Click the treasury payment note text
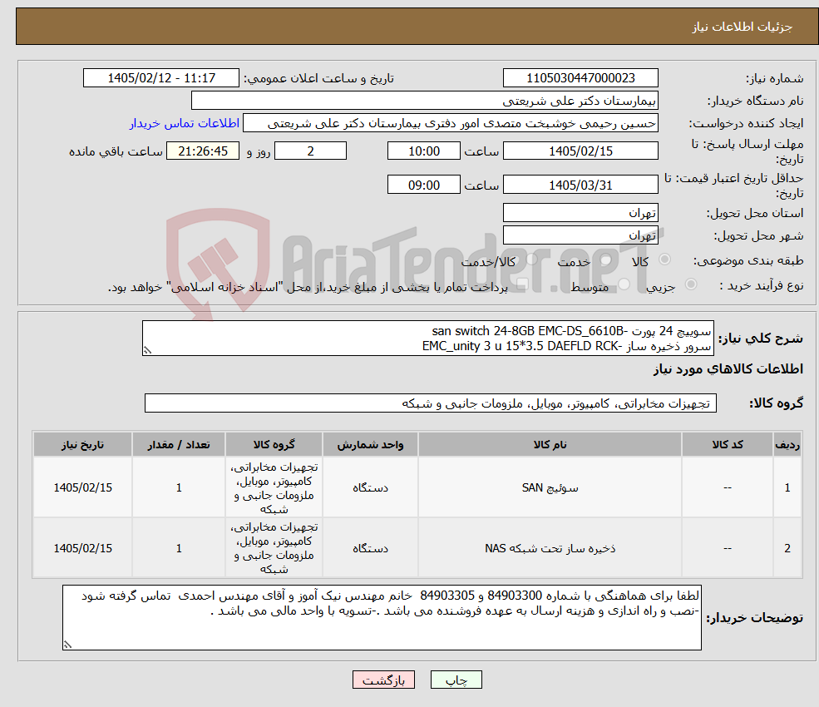 [x=308, y=287]
